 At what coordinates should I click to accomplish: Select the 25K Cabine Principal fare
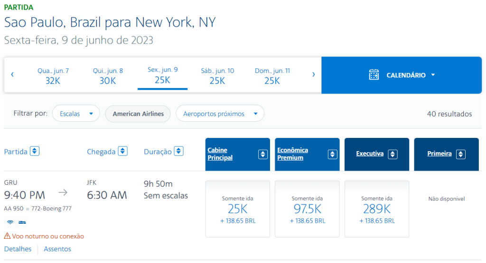coord(238,209)
